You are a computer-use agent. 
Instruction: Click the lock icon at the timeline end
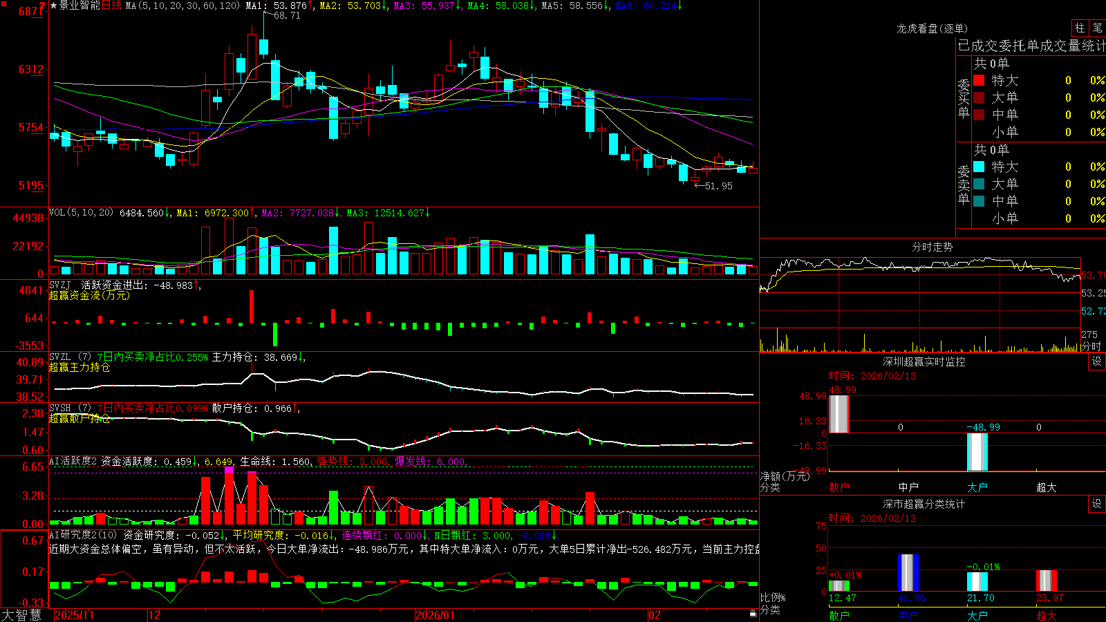[753, 614]
